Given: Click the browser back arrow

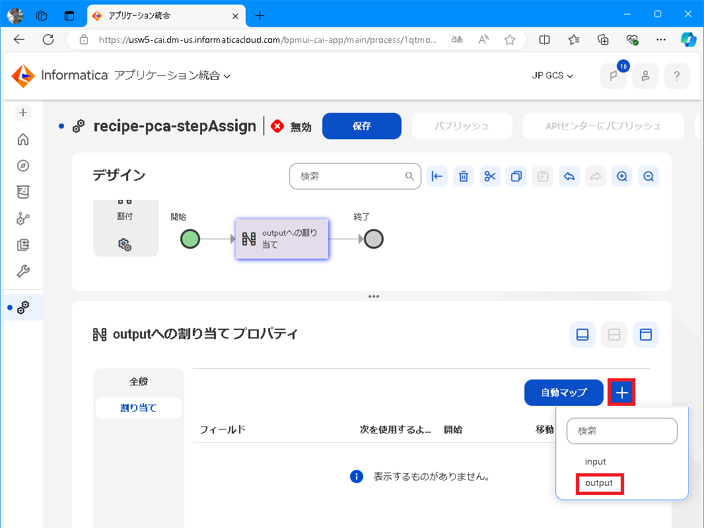Looking at the screenshot, I should pos(19,40).
